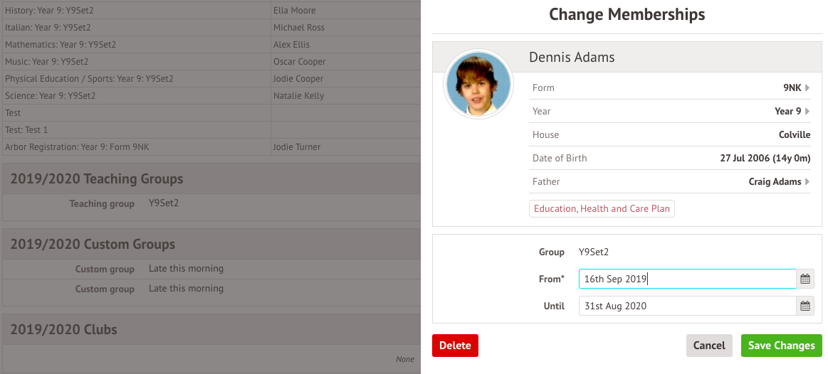Click the red Delete button

pos(455,346)
